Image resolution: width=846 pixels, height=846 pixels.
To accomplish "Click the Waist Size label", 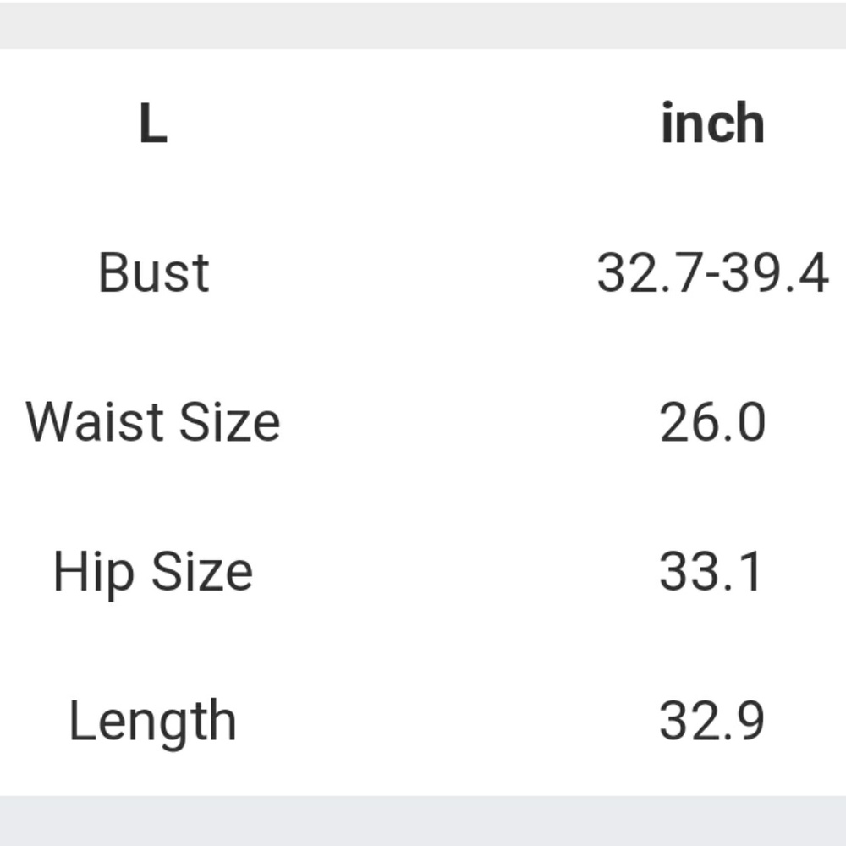I will [153, 422].
